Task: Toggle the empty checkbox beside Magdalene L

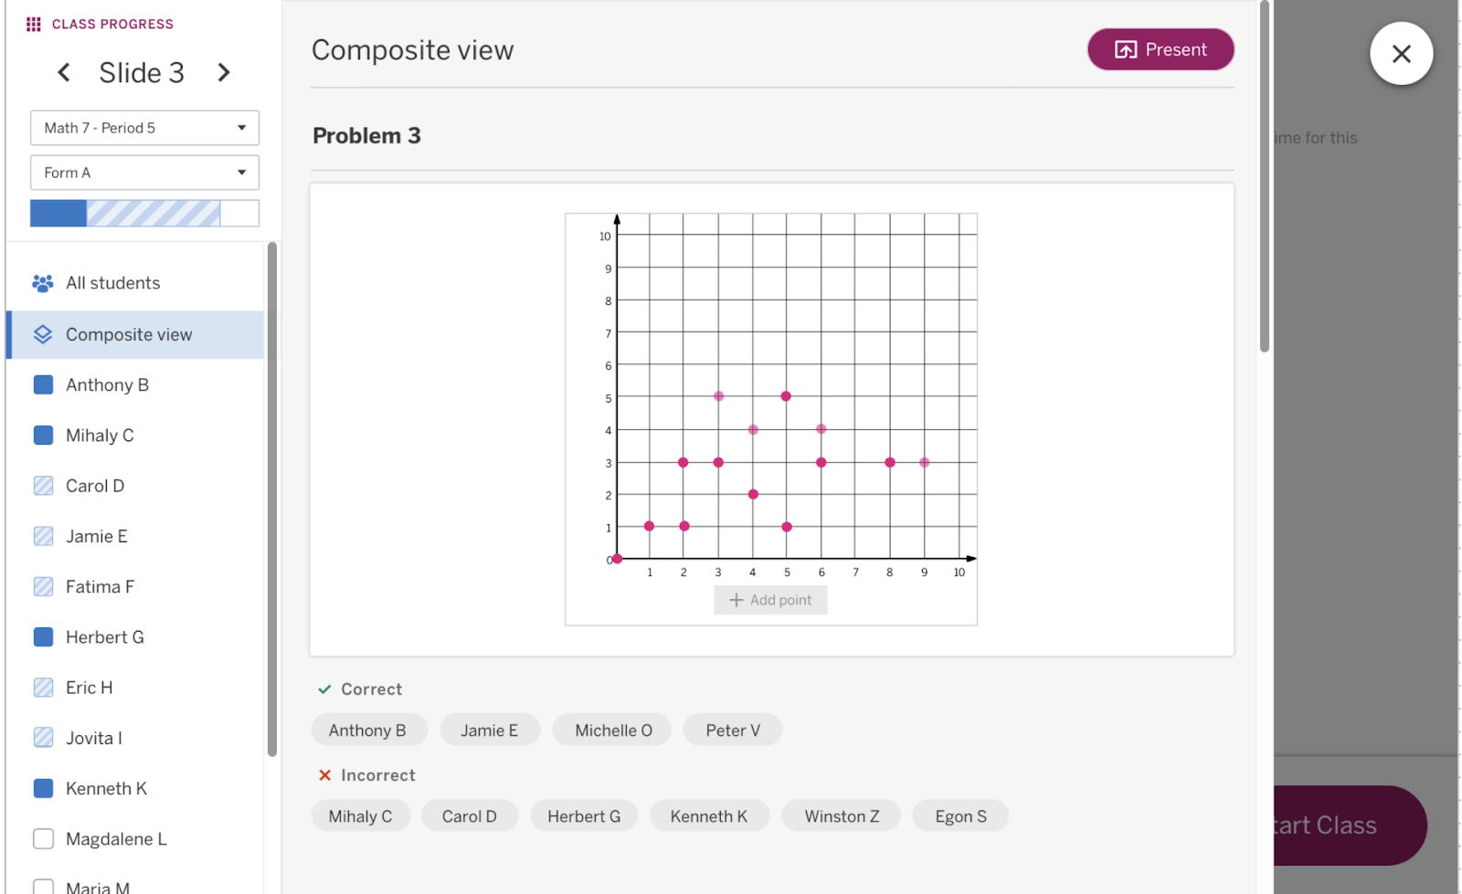Action: click(43, 838)
